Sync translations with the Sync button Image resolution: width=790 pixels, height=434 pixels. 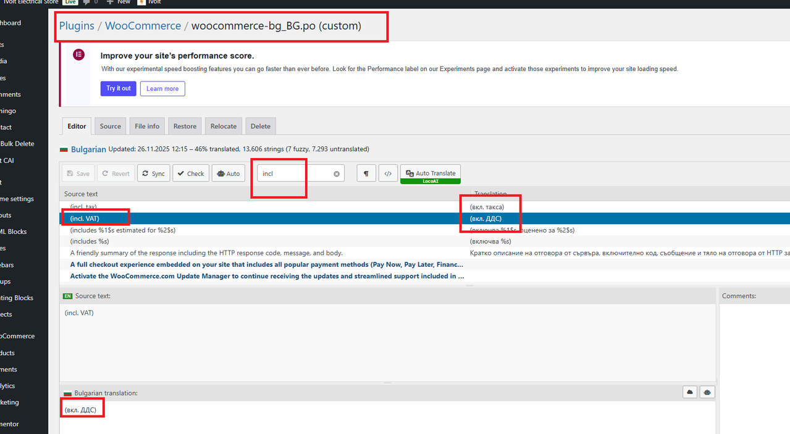point(153,173)
